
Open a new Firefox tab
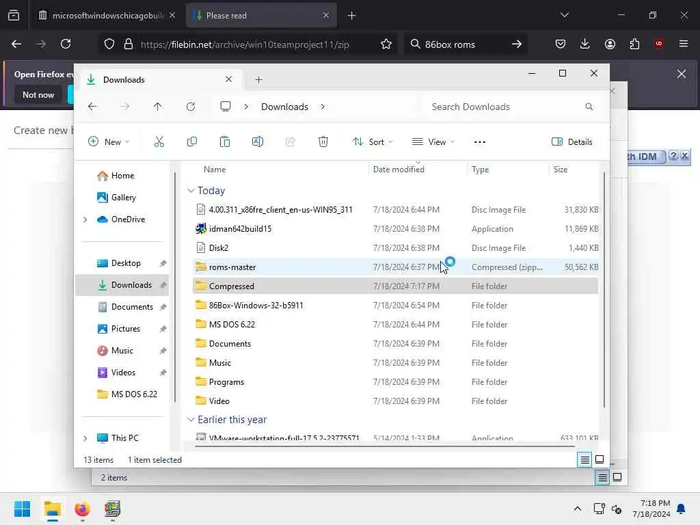pos(352,16)
